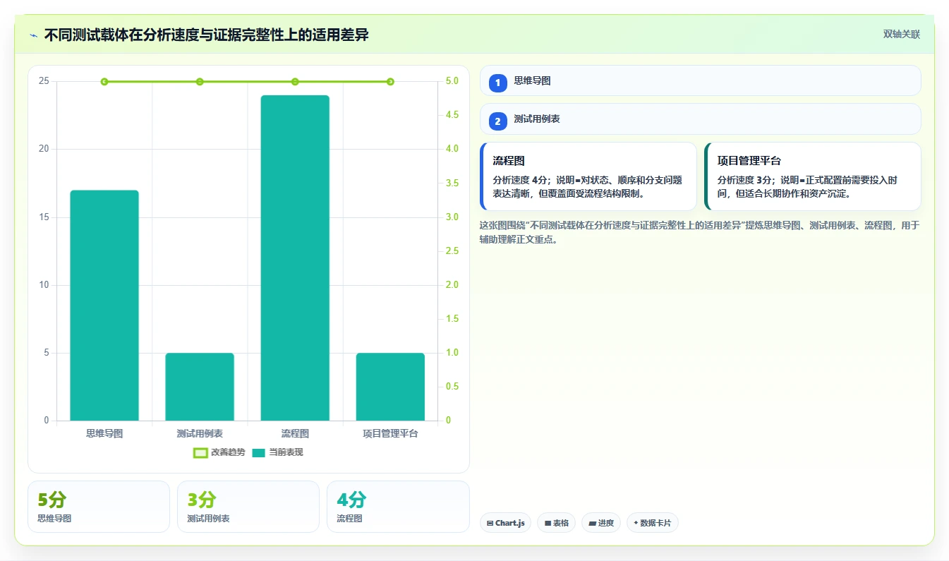
Task: Click the number 1 badge
Action: 498,83
